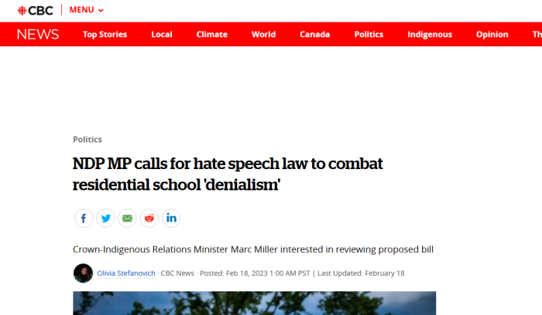Share article on Reddit

(x=149, y=218)
